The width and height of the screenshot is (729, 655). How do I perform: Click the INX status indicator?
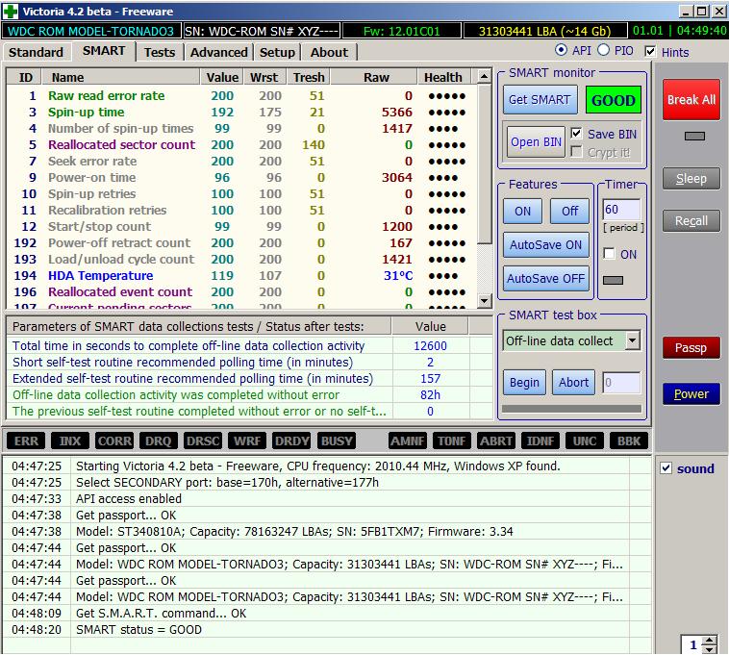point(70,441)
